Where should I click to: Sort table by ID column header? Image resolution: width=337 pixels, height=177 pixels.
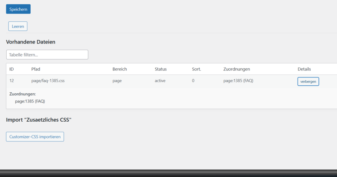click(12, 69)
